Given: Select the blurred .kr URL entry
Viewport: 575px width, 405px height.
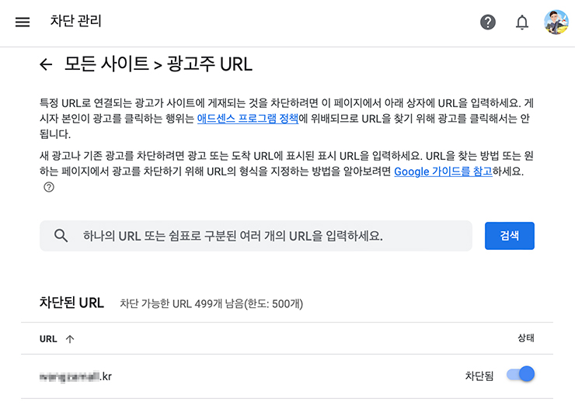Looking at the screenshot, I should pyautogui.click(x=75, y=376).
